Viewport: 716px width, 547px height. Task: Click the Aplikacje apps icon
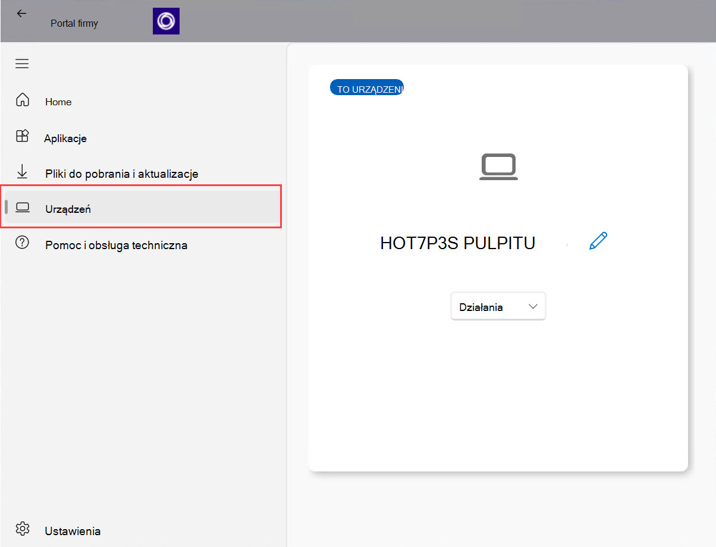(22, 136)
